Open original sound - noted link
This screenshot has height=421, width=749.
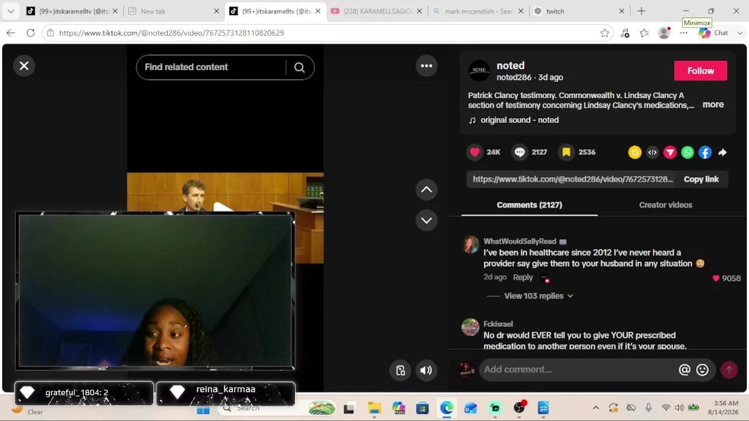520,120
